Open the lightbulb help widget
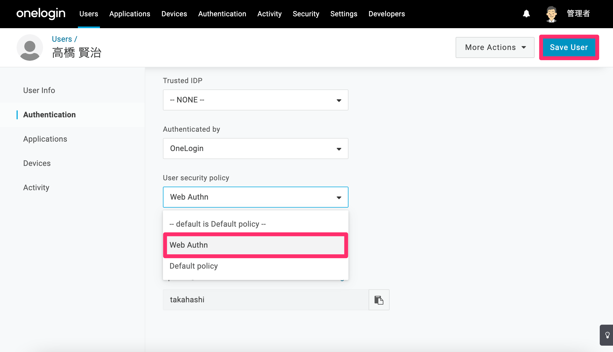613x352 pixels. 607,335
